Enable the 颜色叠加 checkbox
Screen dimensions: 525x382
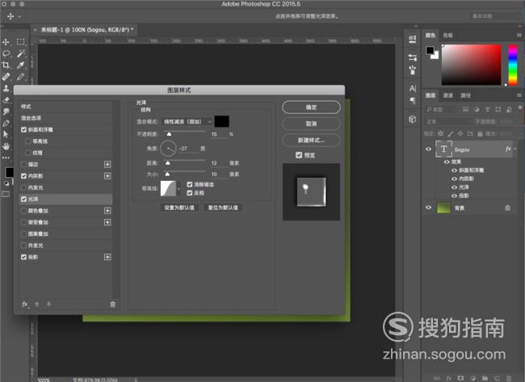(x=23, y=211)
